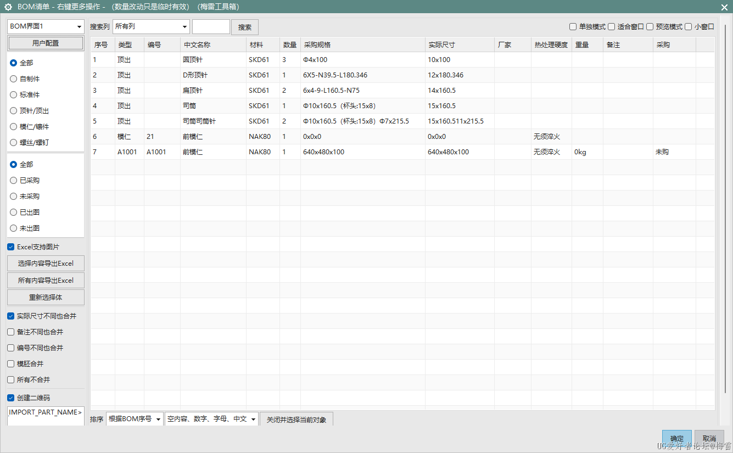Click the 扁顶针 cell
Image resolution: width=733 pixels, height=453 pixels.
(x=213, y=91)
